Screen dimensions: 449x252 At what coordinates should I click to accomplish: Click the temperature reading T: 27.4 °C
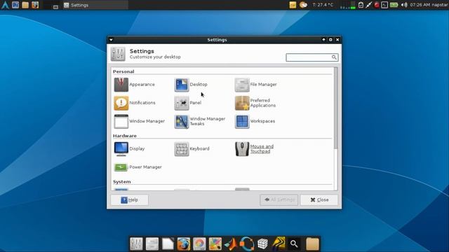[323, 5]
